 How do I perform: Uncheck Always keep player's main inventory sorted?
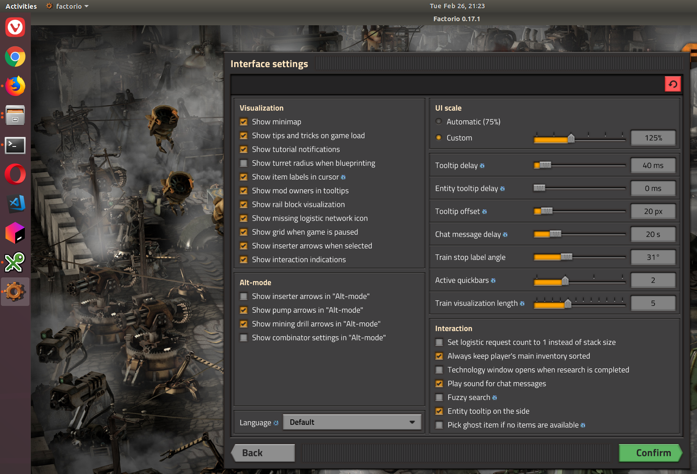[439, 356]
